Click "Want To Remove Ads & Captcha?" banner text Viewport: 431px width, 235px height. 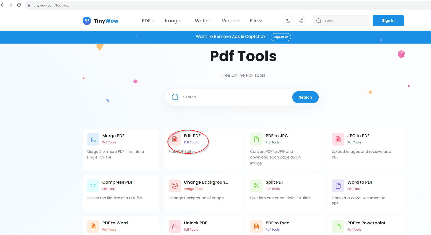coord(231,37)
